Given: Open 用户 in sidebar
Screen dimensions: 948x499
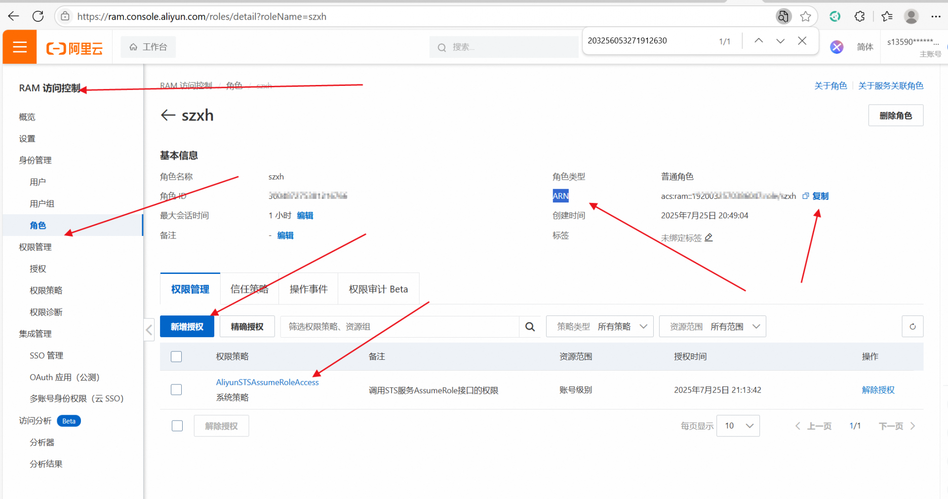Looking at the screenshot, I should tap(38, 182).
